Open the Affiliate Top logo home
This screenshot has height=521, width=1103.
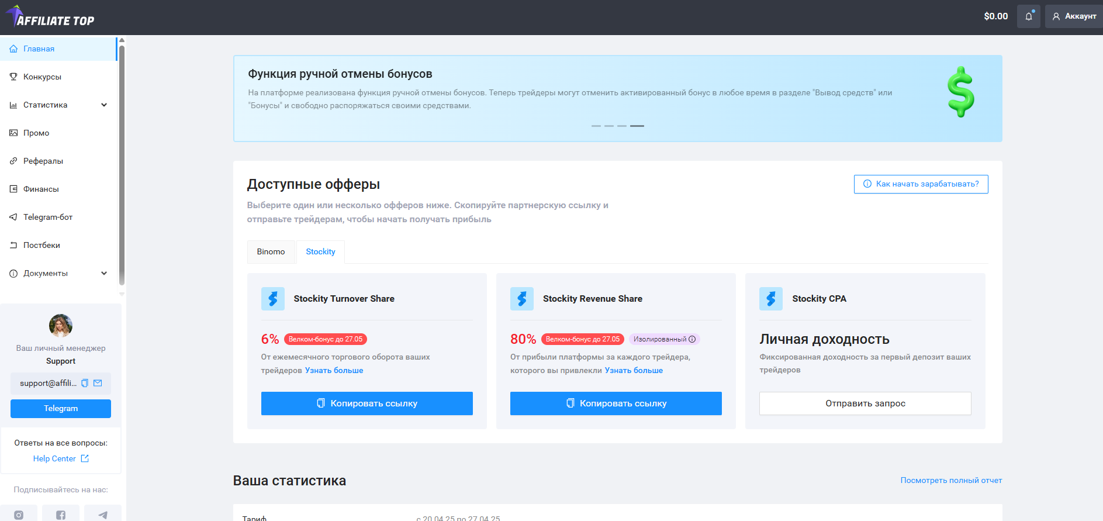click(50, 17)
